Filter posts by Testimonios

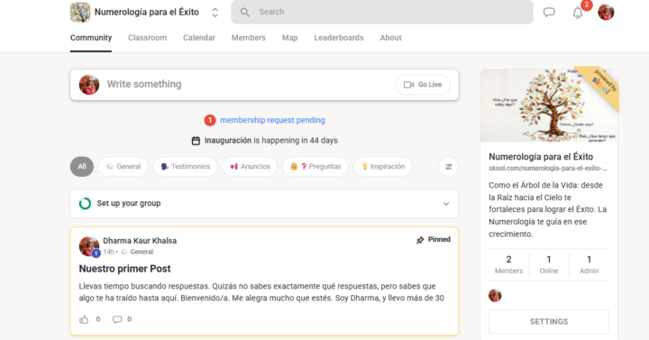point(185,167)
